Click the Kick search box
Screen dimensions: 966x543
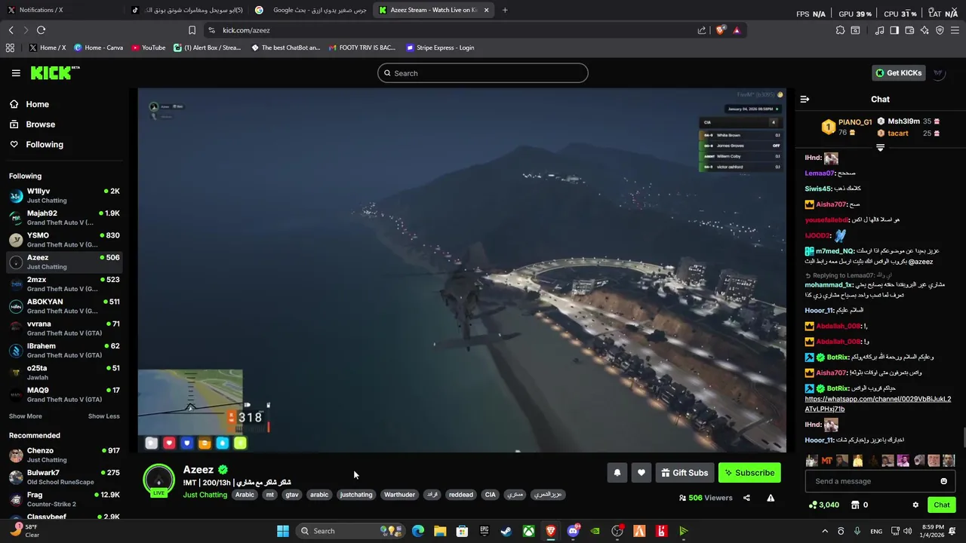point(483,73)
